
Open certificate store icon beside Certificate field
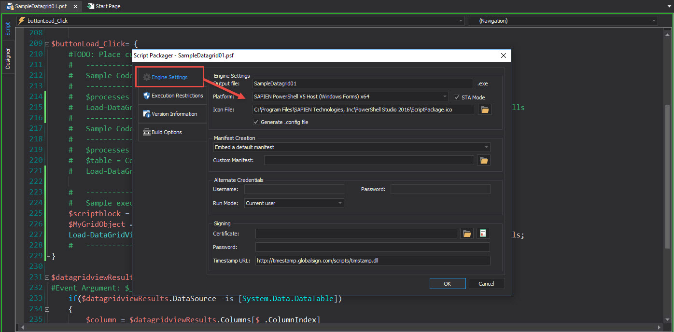point(483,234)
